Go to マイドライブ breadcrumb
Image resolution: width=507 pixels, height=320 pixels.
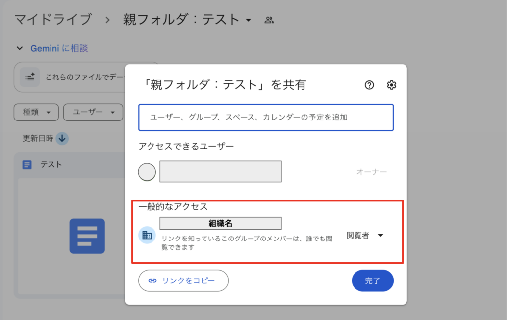pos(53,20)
